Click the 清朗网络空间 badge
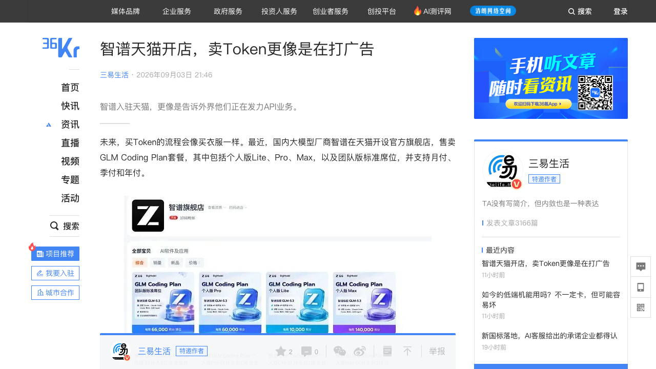This screenshot has height=369, width=656. [493, 11]
